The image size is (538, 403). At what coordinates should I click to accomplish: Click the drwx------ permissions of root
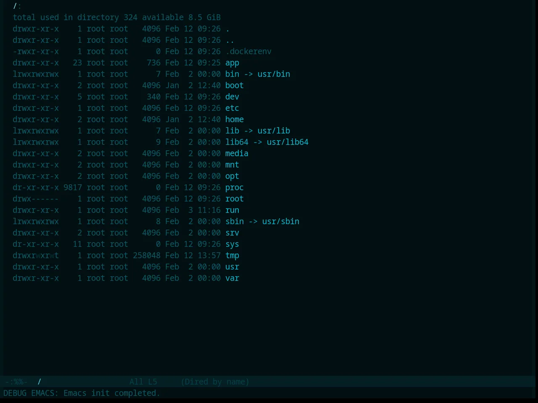(36, 199)
